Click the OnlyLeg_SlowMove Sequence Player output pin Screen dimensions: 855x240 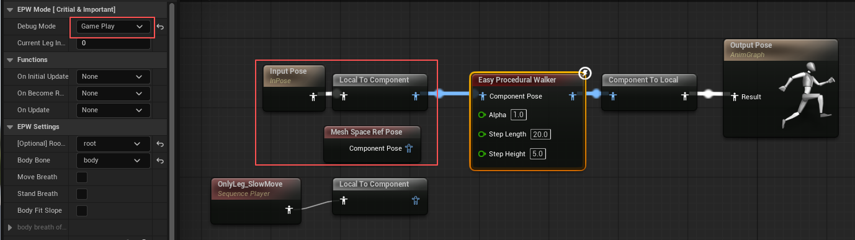(x=289, y=210)
